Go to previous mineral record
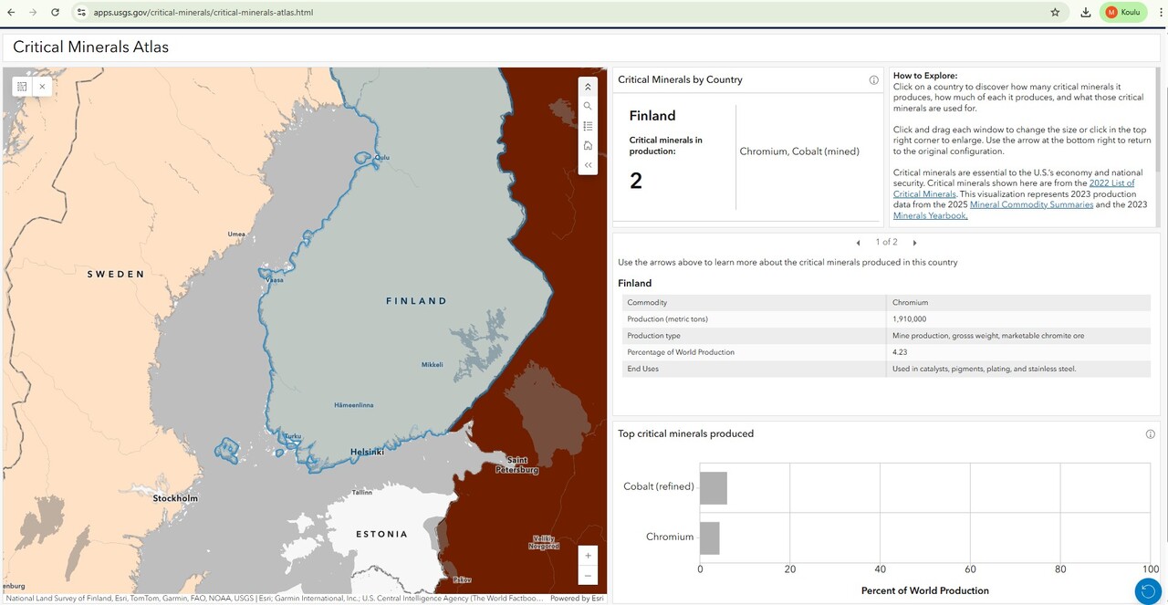The image size is (1168, 605). (x=858, y=243)
